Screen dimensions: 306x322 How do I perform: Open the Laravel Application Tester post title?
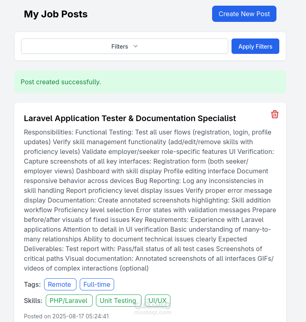pos(130,118)
